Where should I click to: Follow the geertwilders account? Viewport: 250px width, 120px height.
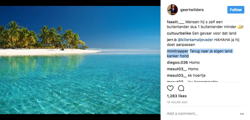pyautogui.click(x=236, y=10)
